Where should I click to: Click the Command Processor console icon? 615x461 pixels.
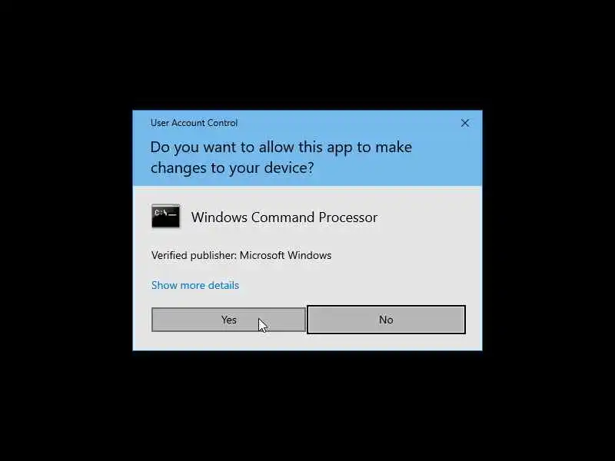165,216
